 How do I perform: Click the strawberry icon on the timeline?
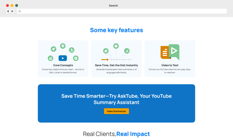click(106, 51)
